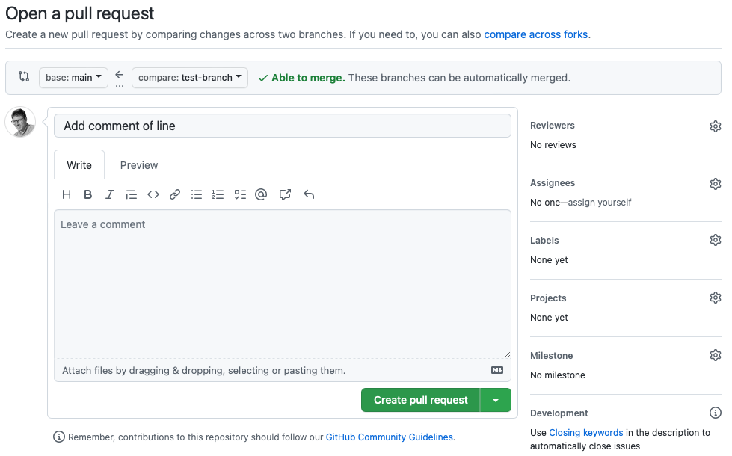
Task: Insert a code snippet icon
Action: (x=153, y=194)
